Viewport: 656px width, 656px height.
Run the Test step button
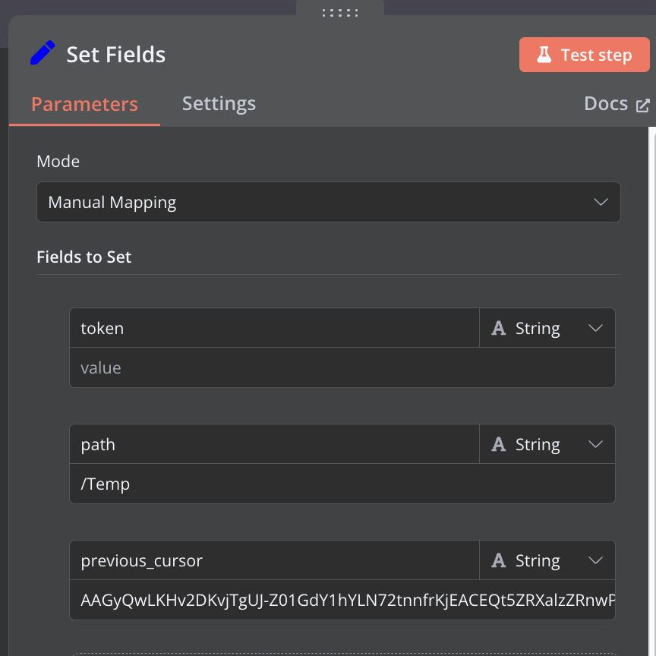pos(584,55)
